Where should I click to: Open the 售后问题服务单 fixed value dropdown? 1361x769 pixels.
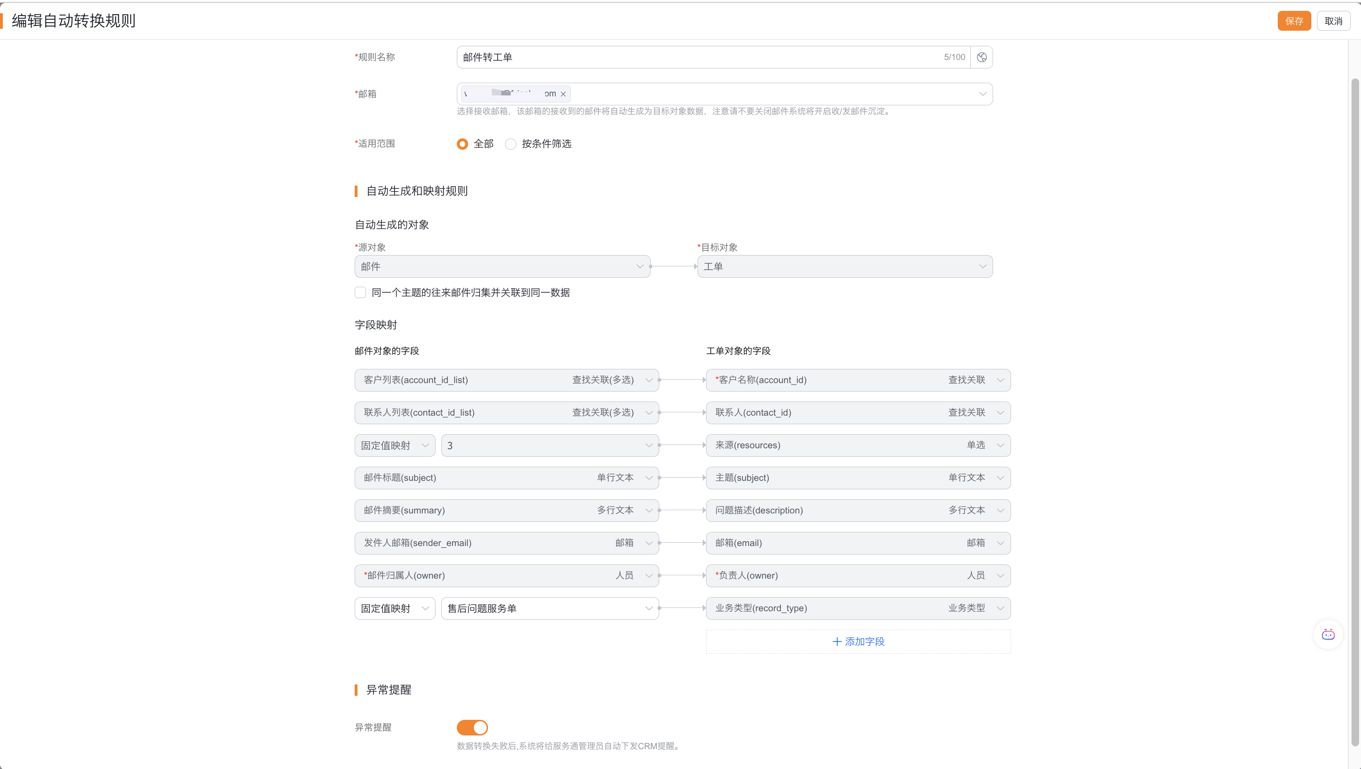[550, 608]
